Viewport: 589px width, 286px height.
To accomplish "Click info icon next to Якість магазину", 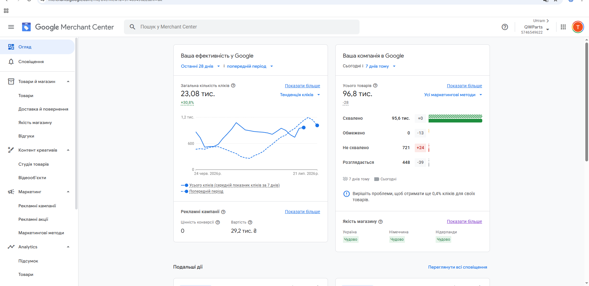I will coord(380,221).
